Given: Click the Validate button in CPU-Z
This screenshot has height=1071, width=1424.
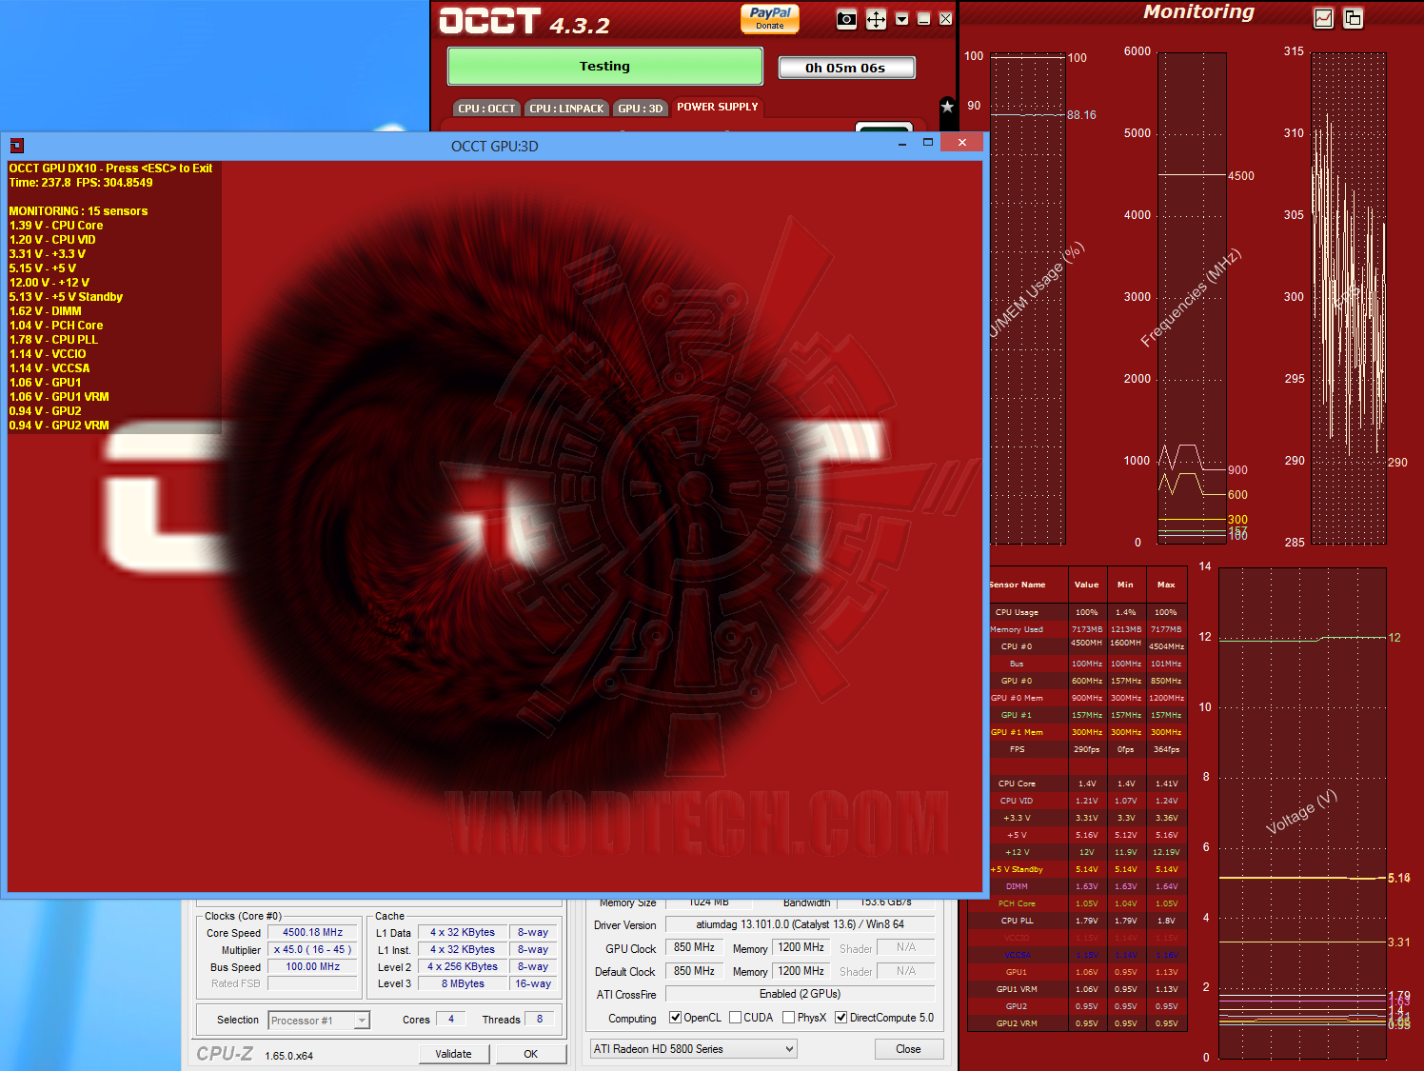Looking at the screenshot, I should (454, 1054).
